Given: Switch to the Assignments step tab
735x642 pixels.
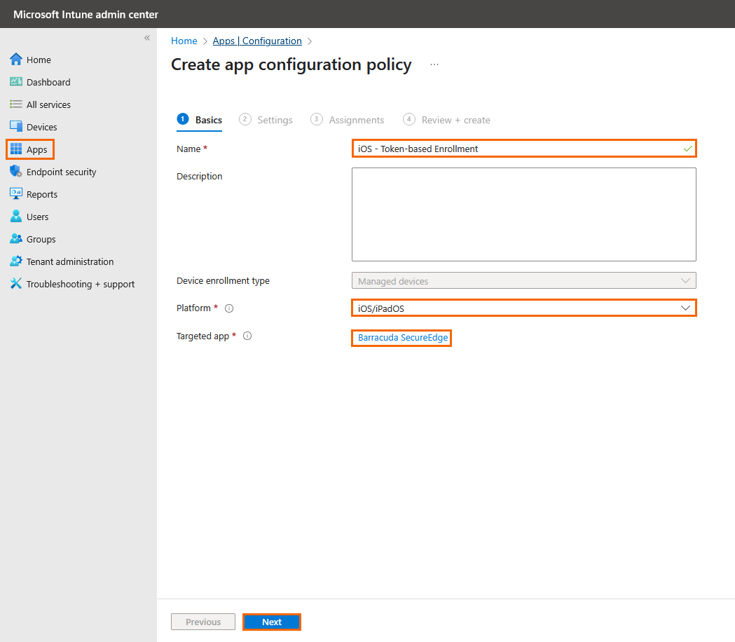Looking at the screenshot, I should tap(348, 120).
